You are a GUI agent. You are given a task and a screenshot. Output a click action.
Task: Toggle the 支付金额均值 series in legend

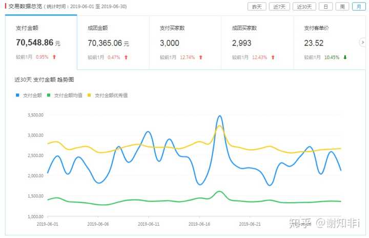(66, 95)
